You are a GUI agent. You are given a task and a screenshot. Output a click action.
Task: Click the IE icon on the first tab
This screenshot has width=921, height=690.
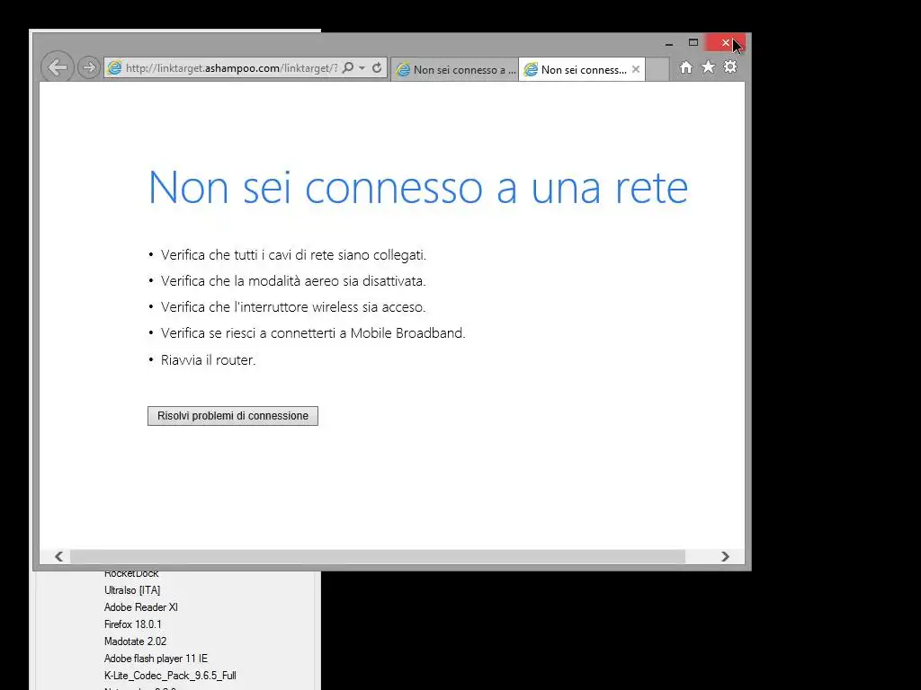(x=403, y=70)
